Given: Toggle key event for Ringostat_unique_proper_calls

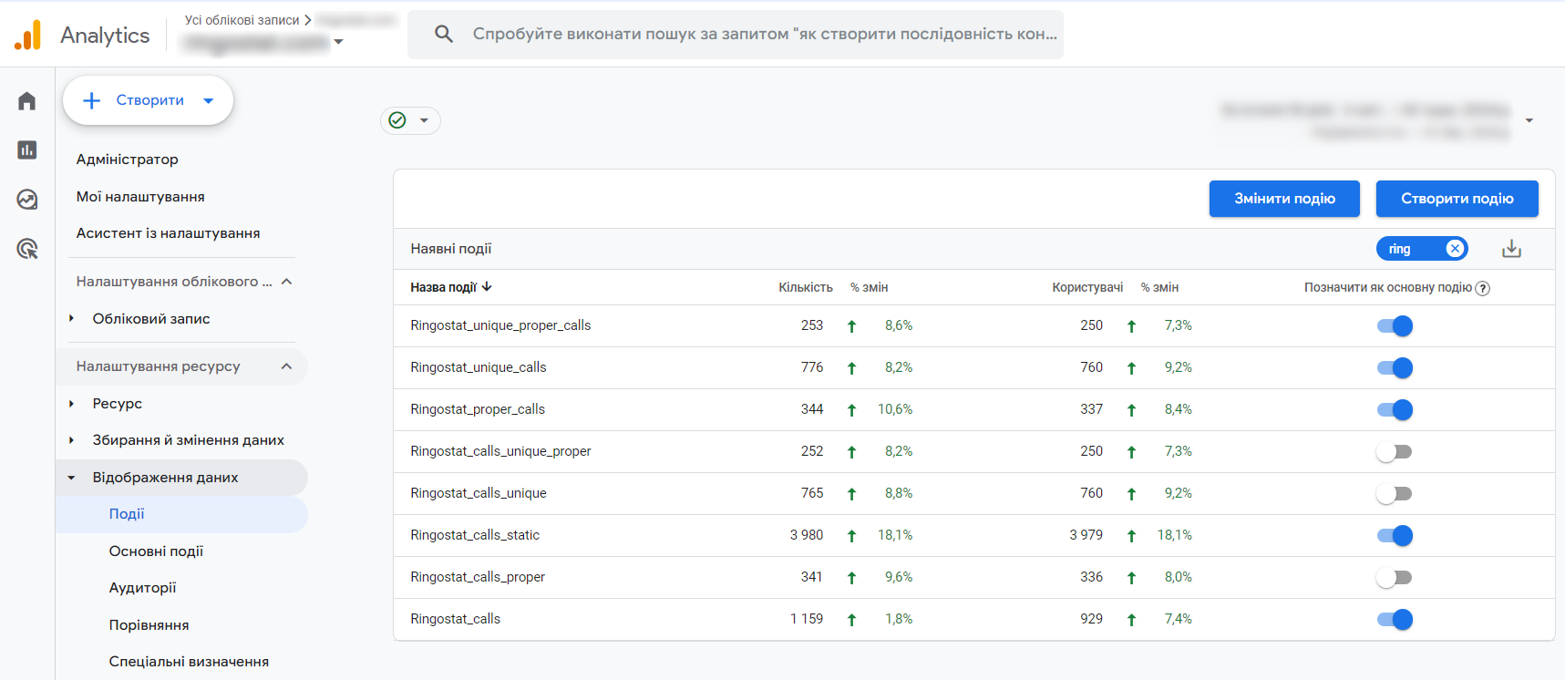Looking at the screenshot, I should pyautogui.click(x=1395, y=325).
